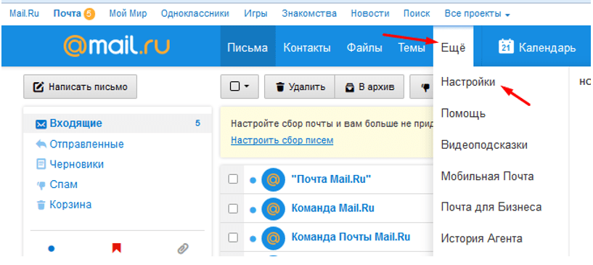Open the Настроить сбор писем link
This screenshot has height=265, width=593.
click(x=282, y=141)
